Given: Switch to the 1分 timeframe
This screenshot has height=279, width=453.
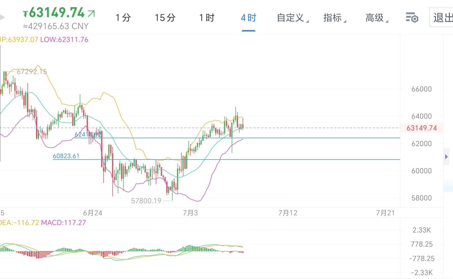Looking at the screenshot, I should tap(123, 18).
